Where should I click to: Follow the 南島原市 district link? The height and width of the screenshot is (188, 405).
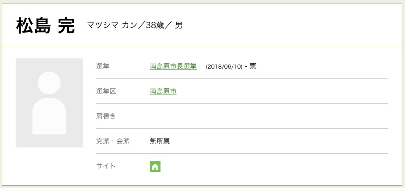pyautogui.click(x=163, y=91)
